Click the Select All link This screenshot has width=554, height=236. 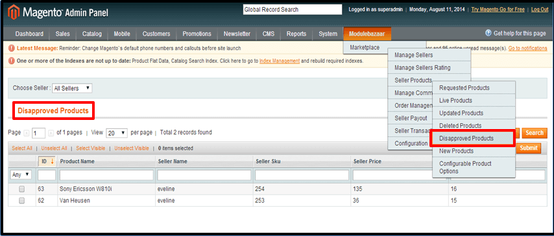coord(22,148)
